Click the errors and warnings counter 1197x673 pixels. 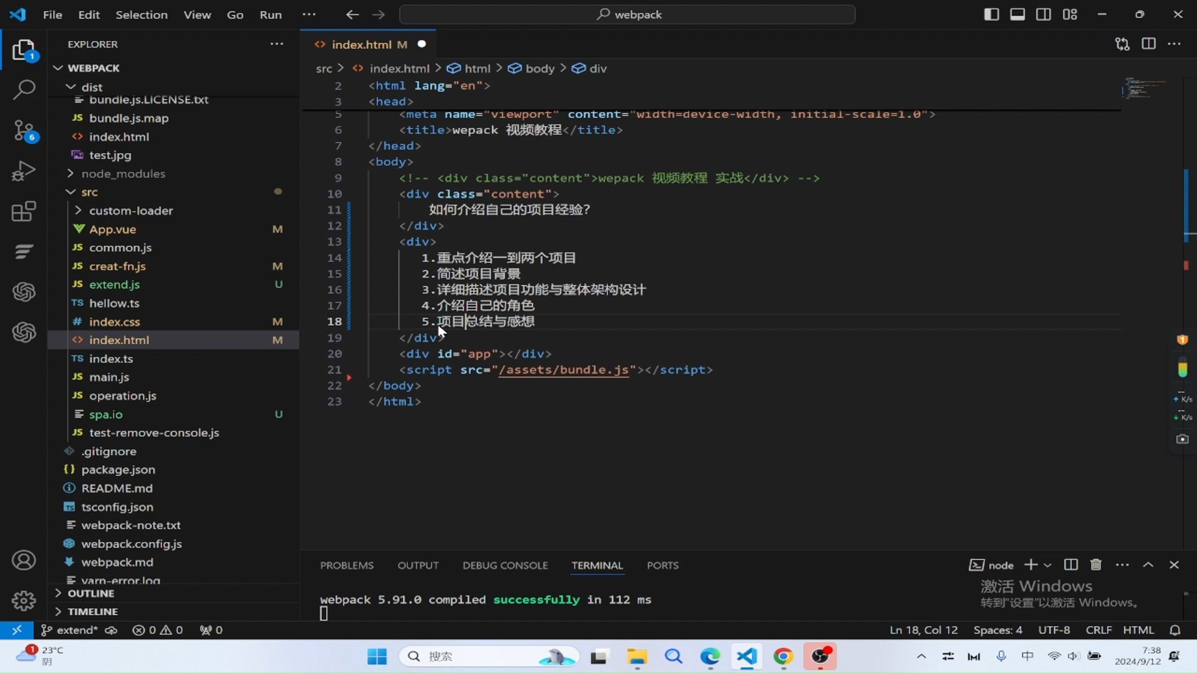158,630
